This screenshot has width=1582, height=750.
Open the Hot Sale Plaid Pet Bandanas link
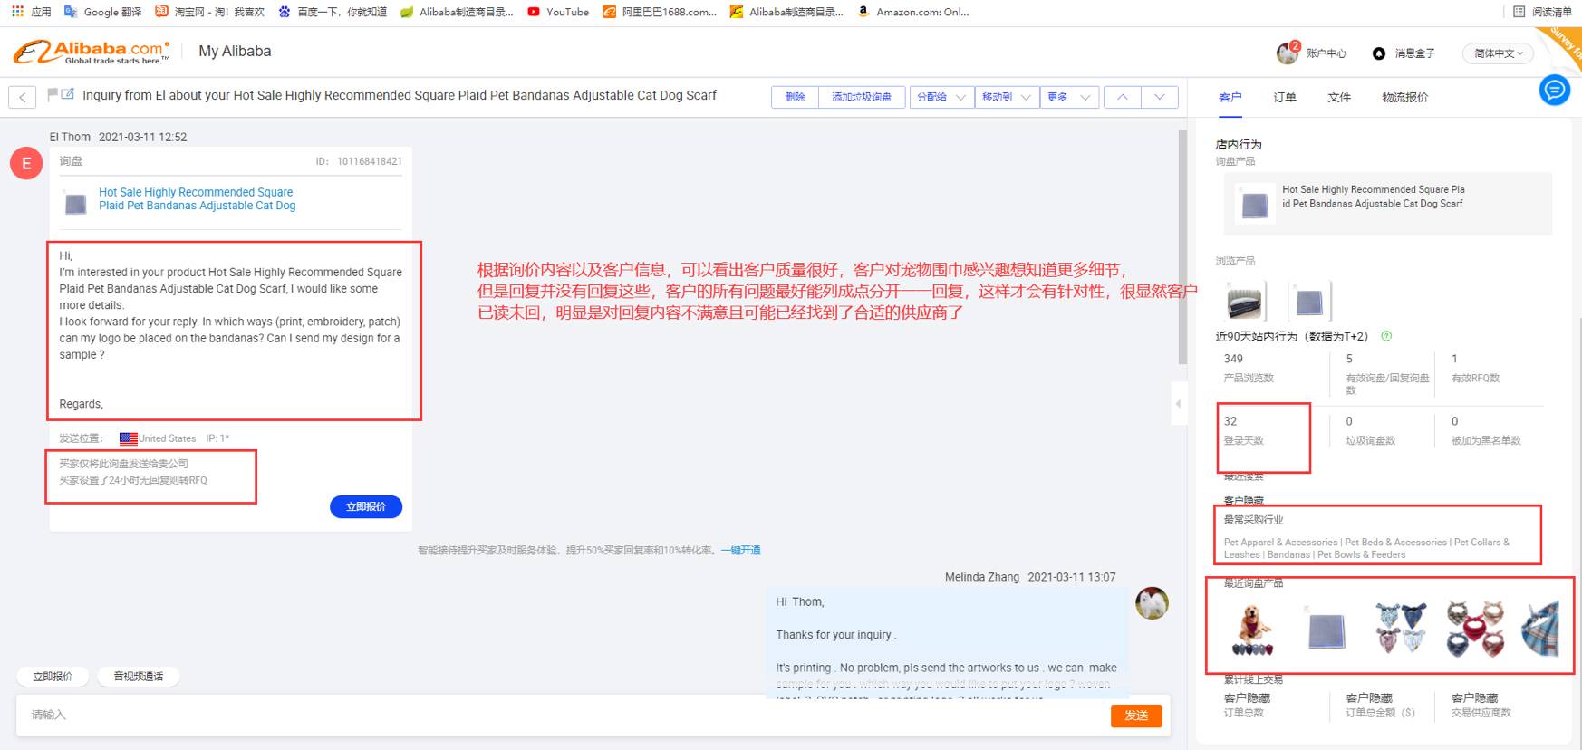coord(197,198)
